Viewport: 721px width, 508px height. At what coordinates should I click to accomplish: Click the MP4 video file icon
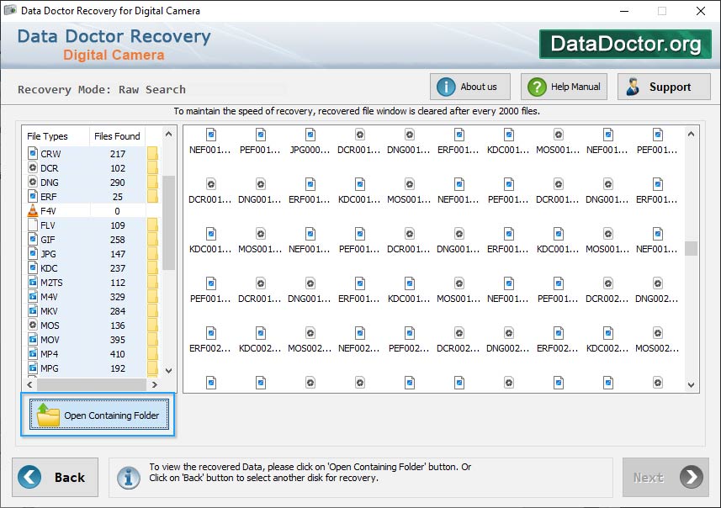pos(33,353)
